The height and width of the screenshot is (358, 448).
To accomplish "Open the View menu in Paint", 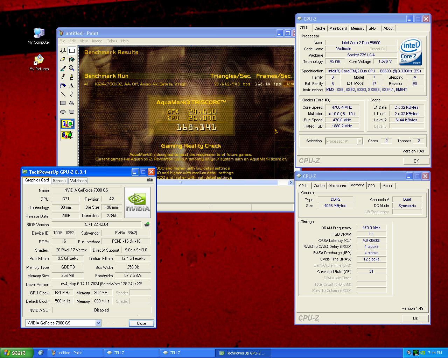I will [x=84, y=41].
